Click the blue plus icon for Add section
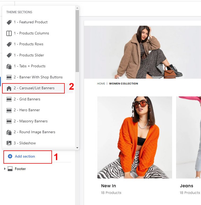201x205 pixels. (10, 157)
